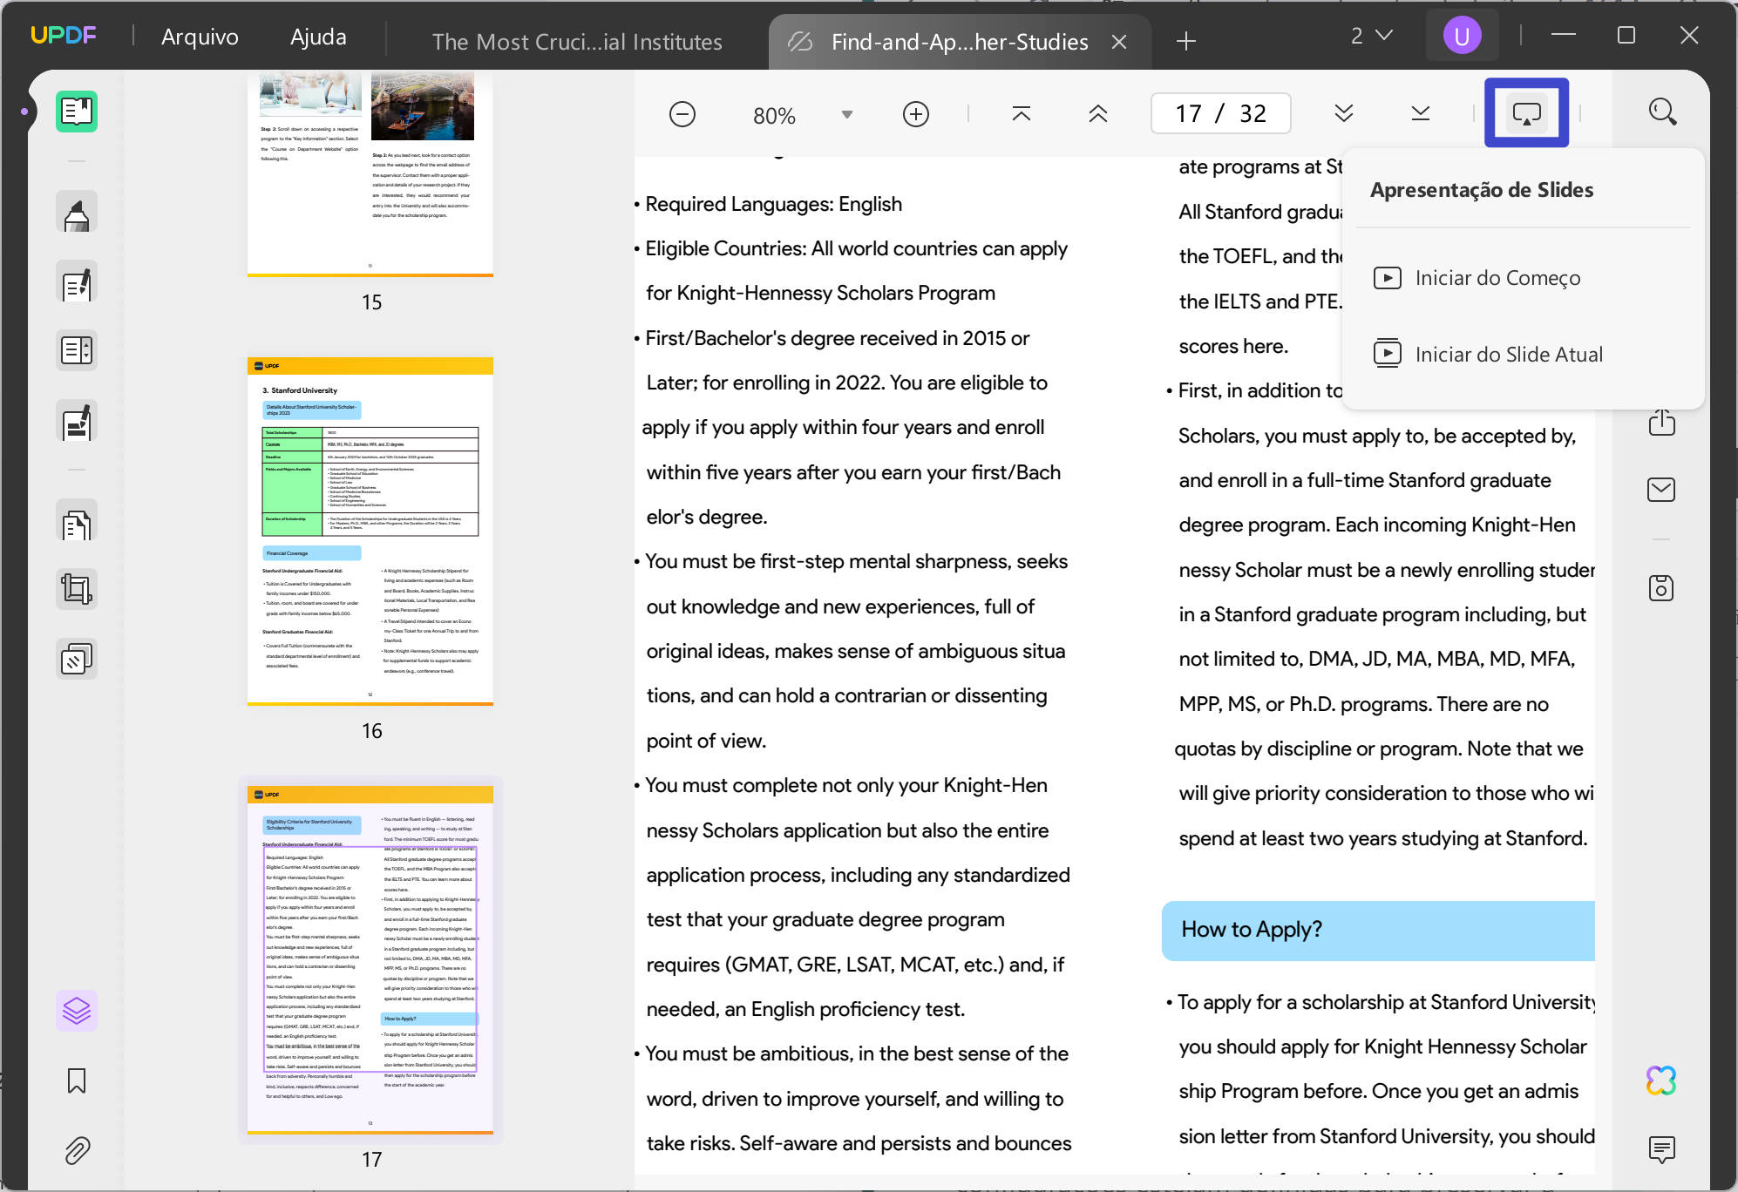The image size is (1738, 1192).
Task: Click Iniciar do Começo
Action: [x=1497, y=277]
